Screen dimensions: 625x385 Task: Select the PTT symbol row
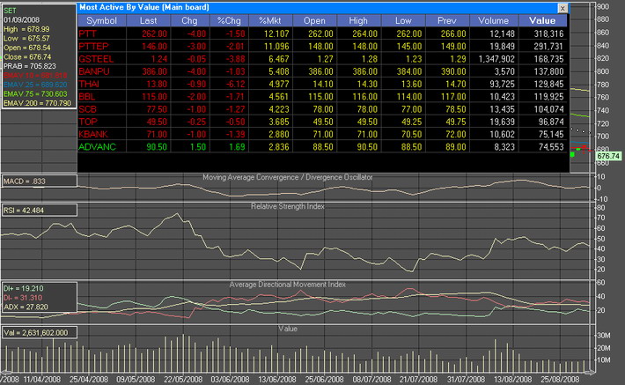point(88,33)
